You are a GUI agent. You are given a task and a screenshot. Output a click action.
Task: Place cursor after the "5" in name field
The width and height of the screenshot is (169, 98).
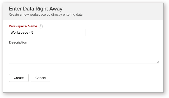pyautogui.click(x=34, y=32)
